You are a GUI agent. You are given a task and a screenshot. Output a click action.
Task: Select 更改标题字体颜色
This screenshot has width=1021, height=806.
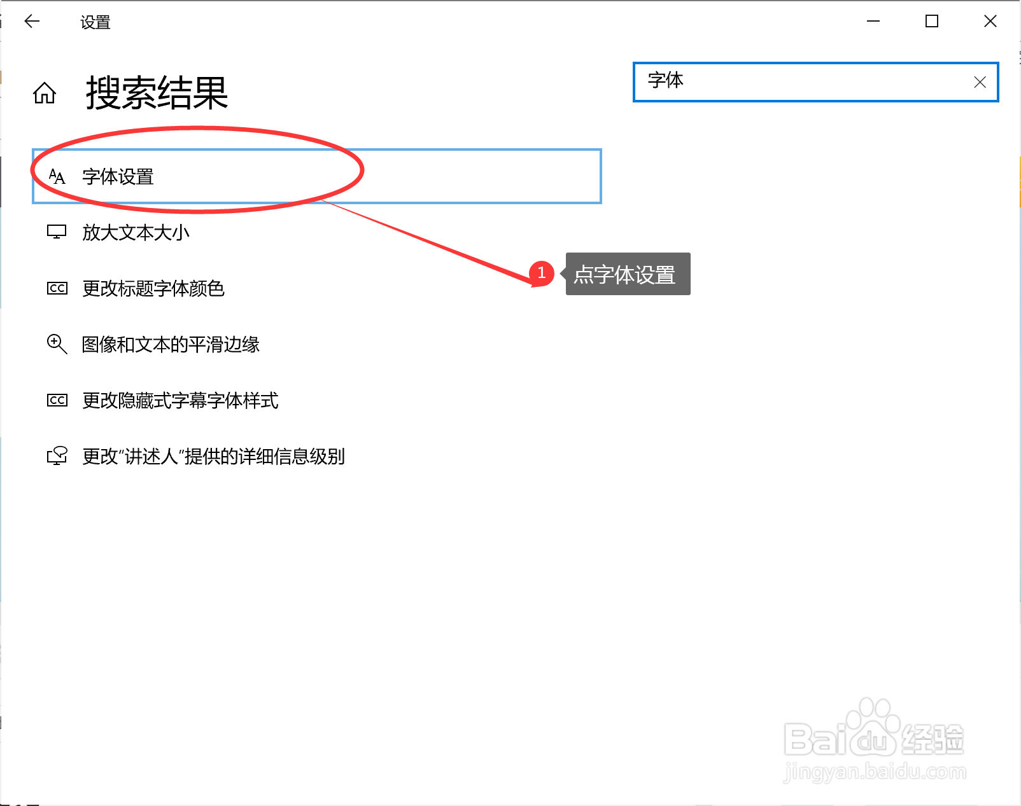(152, 288)
